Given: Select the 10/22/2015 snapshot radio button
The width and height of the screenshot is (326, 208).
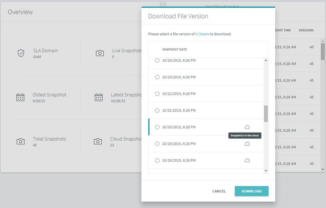Looking at the screenshot, I should tap(157, 94).
